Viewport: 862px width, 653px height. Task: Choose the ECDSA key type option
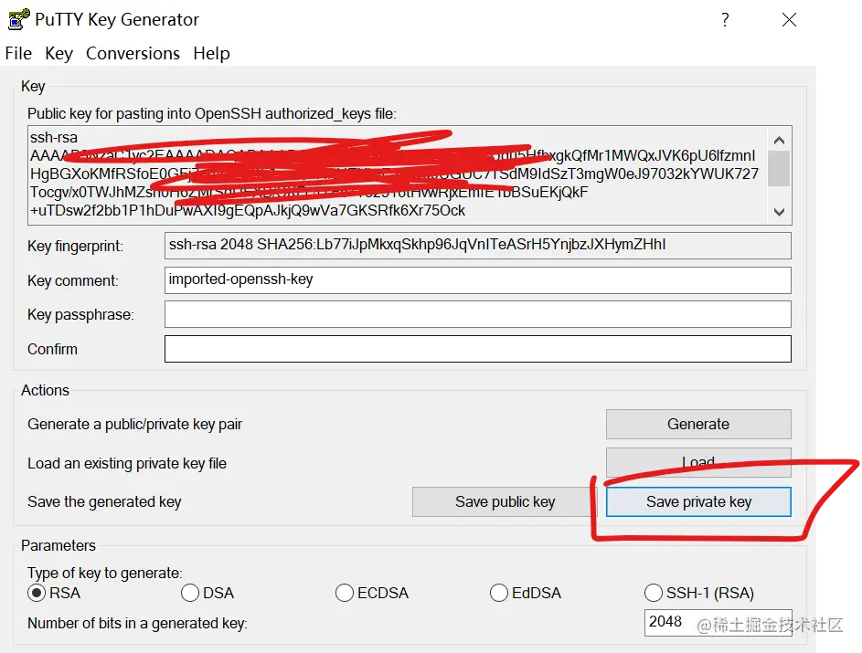[345, 593]
